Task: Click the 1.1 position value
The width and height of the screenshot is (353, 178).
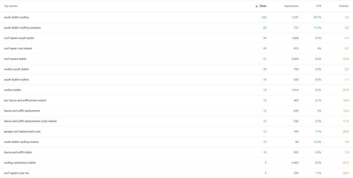Action: click(346, 80)
